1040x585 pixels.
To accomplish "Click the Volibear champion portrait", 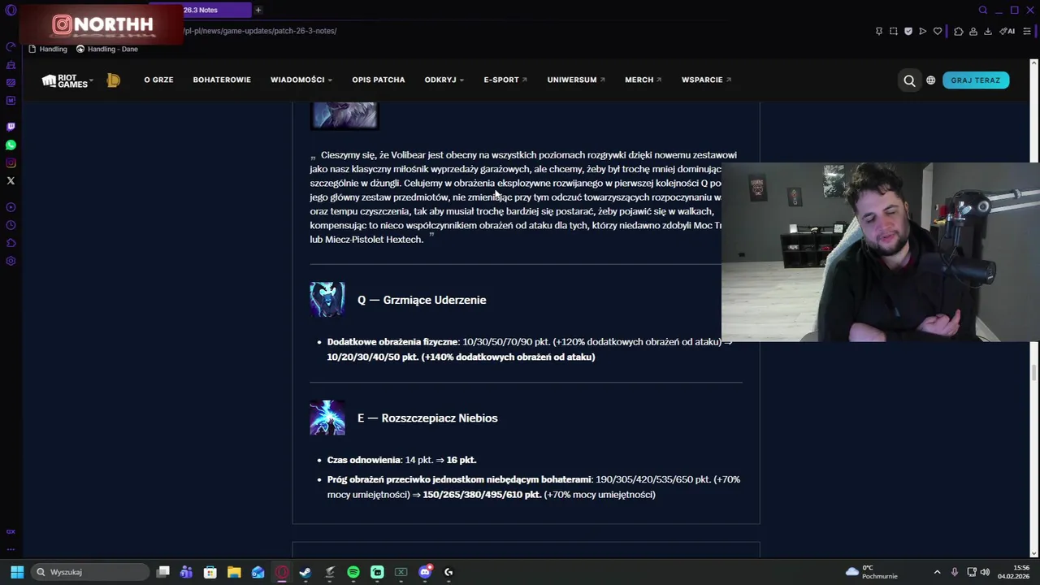I will (344, 115).
